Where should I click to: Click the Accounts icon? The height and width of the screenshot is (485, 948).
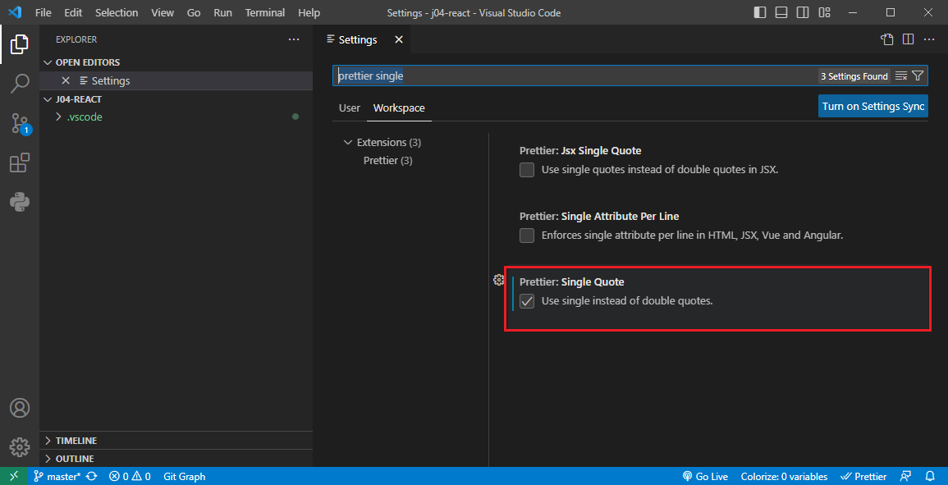(20, 408)
